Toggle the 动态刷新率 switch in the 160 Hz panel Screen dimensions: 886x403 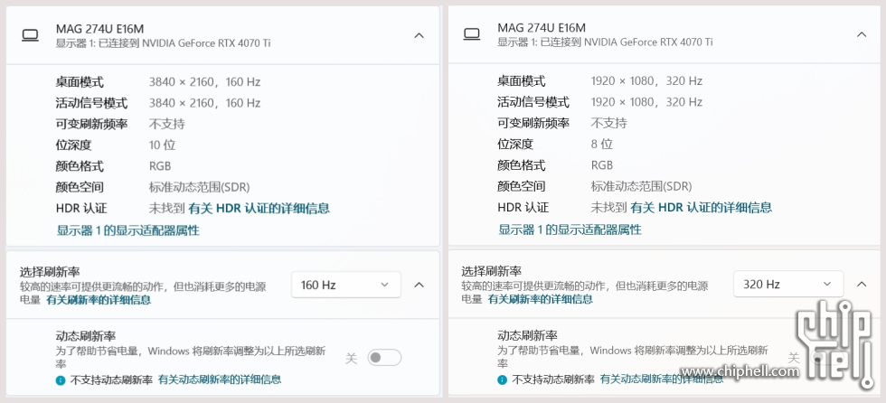(384, 358)
